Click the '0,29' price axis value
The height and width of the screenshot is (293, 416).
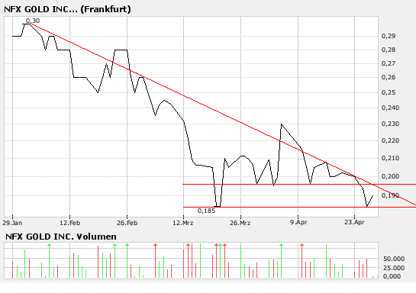coord(389,36)
